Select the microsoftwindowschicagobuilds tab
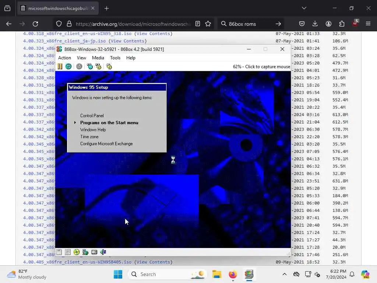Image resolution: width=377 pixels, height=283 pixels. click(x=58, y=8)
